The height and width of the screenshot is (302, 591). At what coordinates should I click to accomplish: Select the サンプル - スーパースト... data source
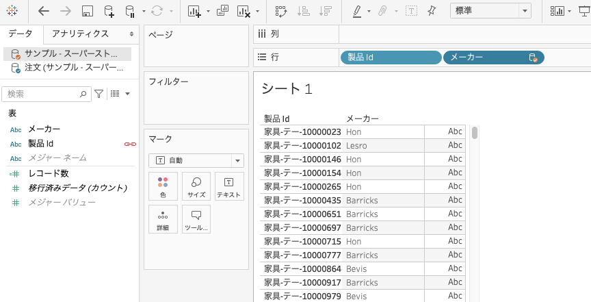coord(68,54)
